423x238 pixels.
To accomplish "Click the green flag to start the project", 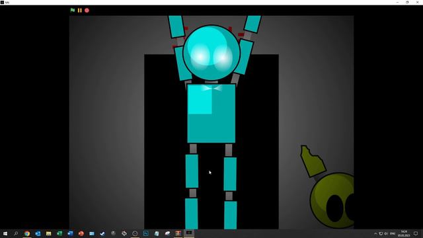I will point(73,11).
